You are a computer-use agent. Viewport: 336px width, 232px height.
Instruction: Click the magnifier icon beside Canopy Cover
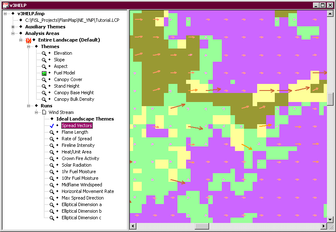click(x=44, y=80)
